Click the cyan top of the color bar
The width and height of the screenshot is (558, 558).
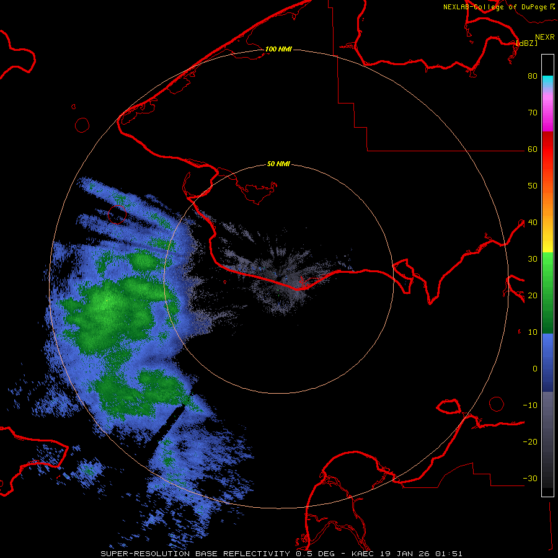tap(547, 80)
